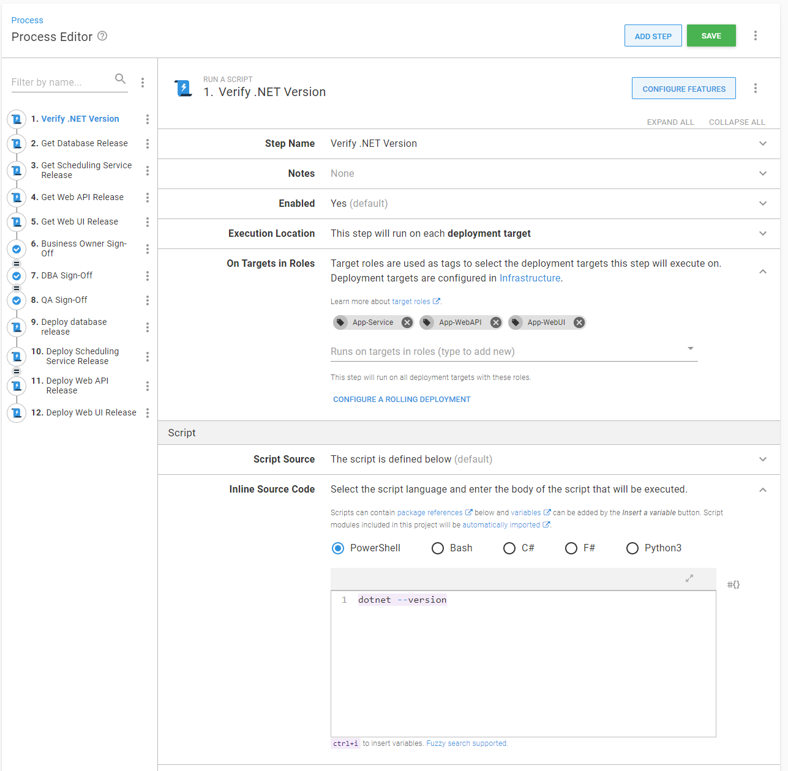Choose Python3 as script language
This screenshot has width=788, height=771.
(x=632, y=548)
